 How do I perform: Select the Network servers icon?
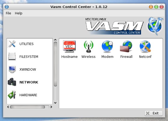tap(12, 82)
